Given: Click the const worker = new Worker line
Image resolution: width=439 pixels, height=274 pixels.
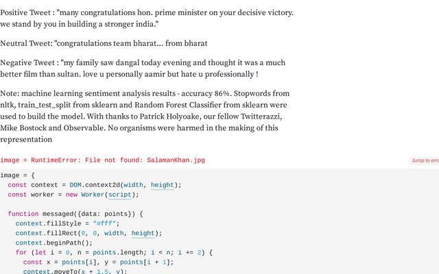Looking at the screenshot, I should point(73,195).
